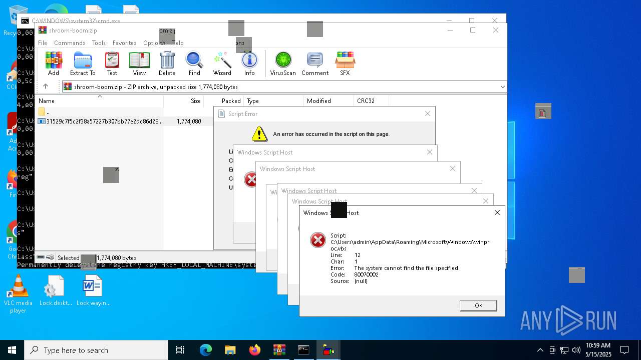Click the red error icon in front dialog

point(318,240)
